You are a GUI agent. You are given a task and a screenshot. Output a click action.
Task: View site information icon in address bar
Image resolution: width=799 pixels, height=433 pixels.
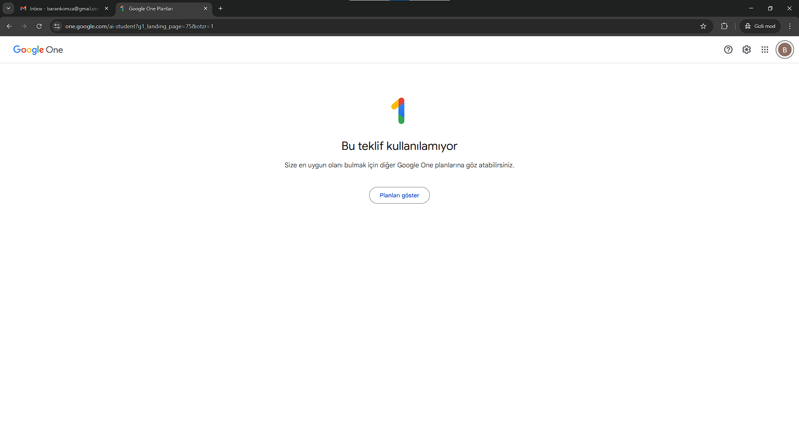point(57,26)
